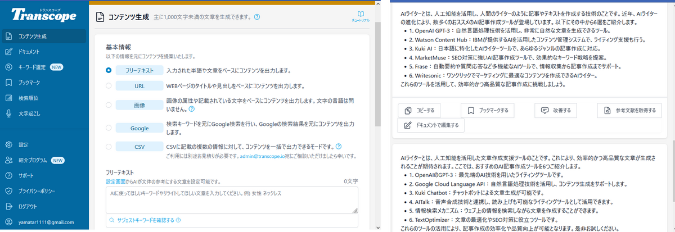Click the ログアウト power icon
The image size is (675, 232).
coord(8,206)
